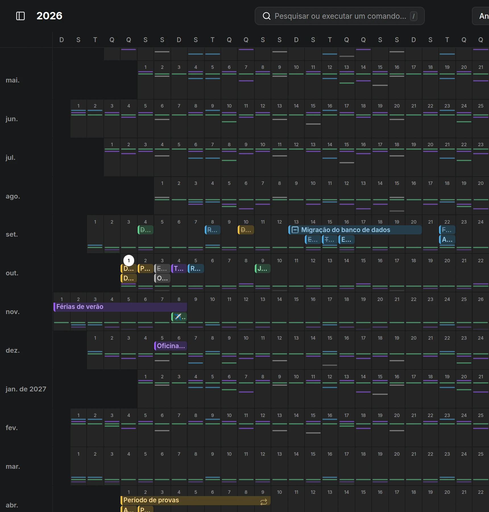Focus the Pesquisar ou executar um comando field
The height and width of the screenshot is (512, 489).
[340, 16]
